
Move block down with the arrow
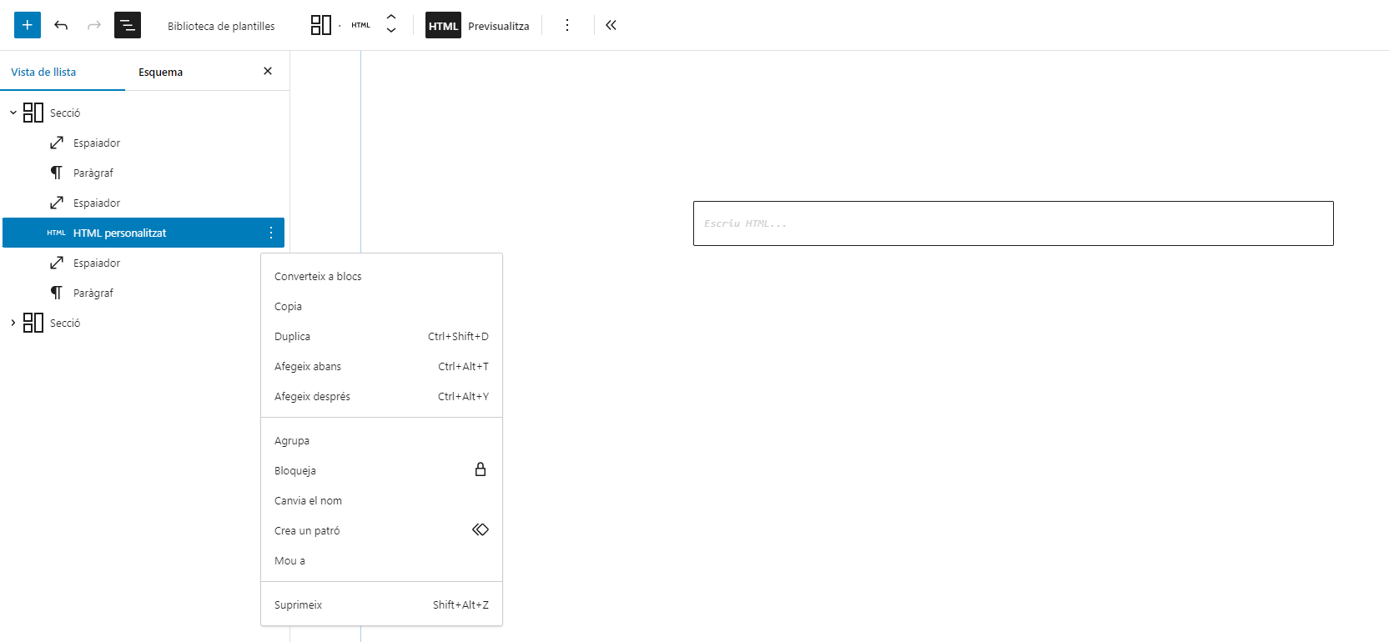(x=391, y=32)
